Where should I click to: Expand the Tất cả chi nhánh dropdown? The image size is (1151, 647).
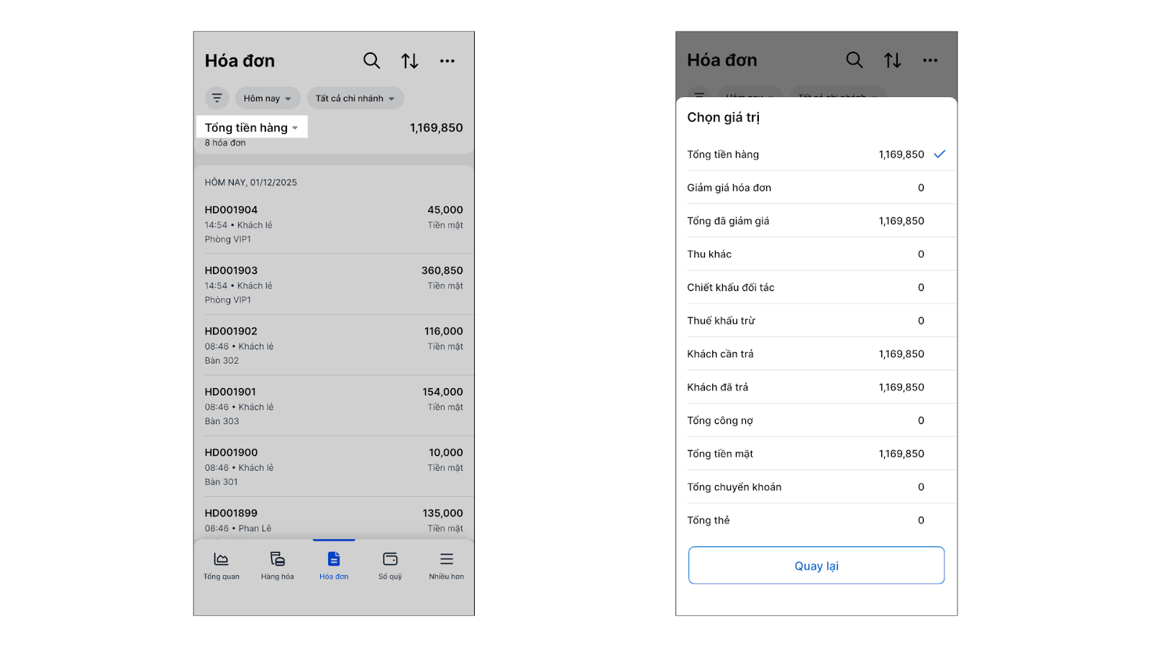[355, 98]
